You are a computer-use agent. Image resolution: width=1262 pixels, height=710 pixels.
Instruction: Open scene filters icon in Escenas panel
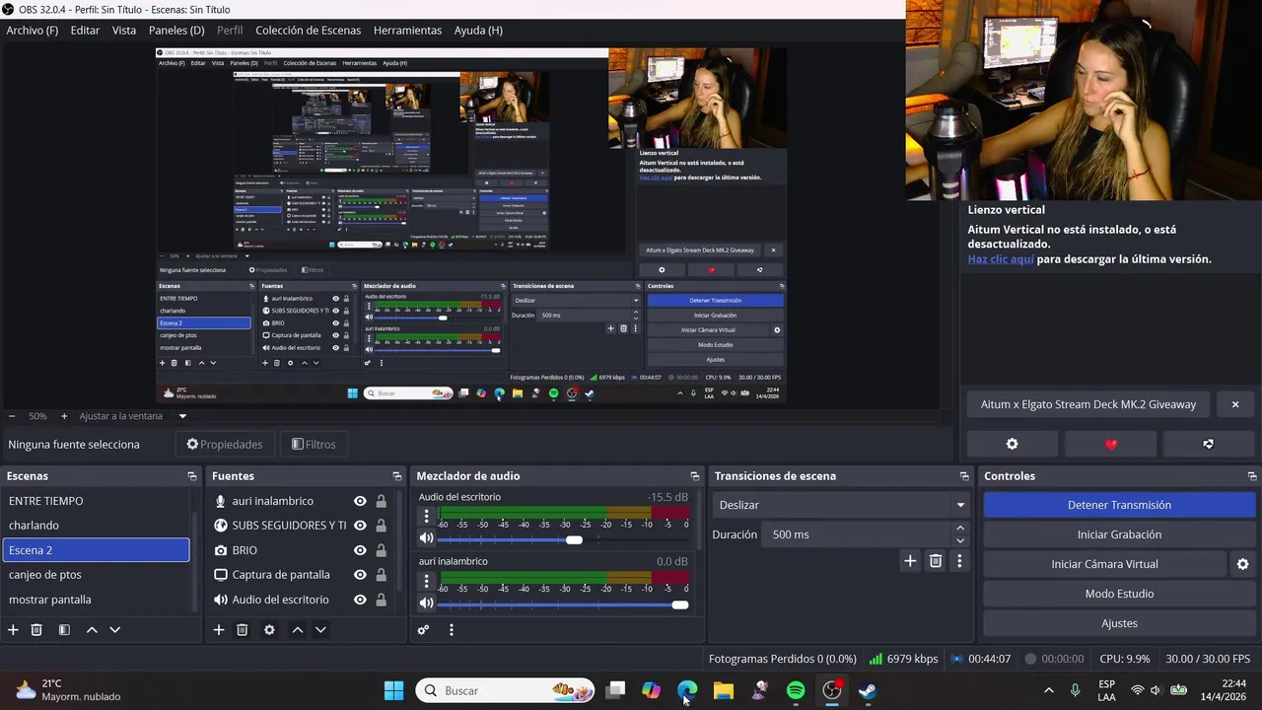pyautogui.click(x=64, y=630)
